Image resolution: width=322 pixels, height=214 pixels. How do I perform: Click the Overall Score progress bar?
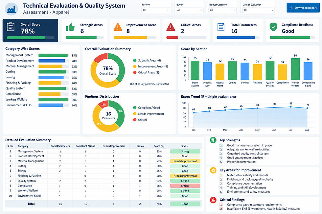click(30, 38)
